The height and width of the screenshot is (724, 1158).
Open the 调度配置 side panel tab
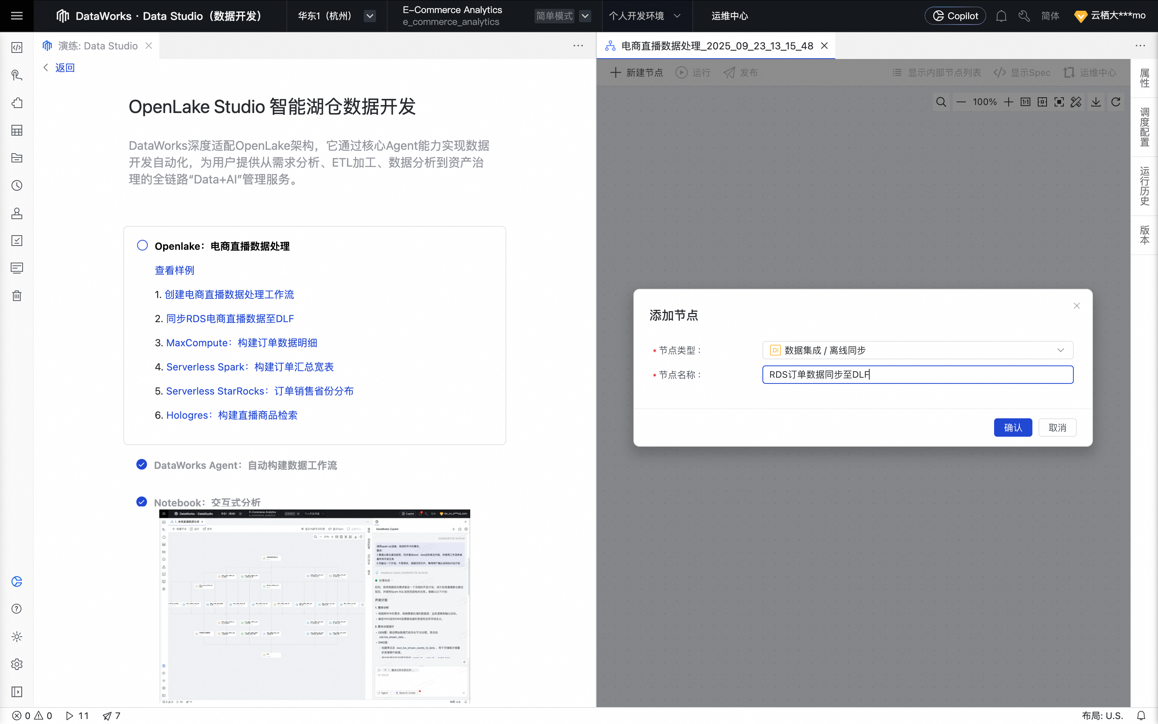pos(1144,127)
